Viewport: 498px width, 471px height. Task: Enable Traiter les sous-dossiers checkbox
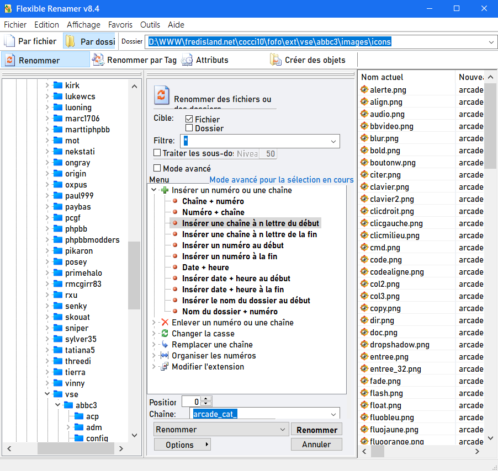coord(157,153)
